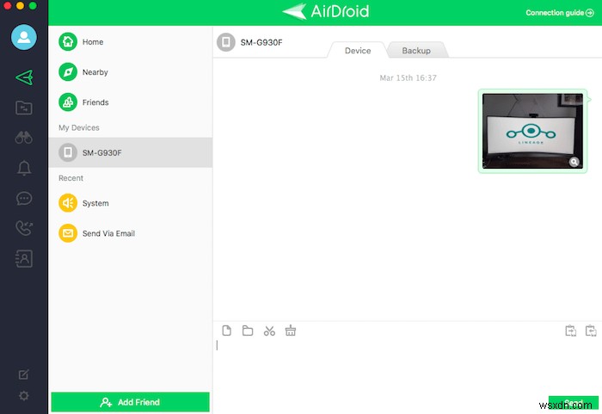The width and height of the screenshot is (602, 414).
Task: Click into the message text input area
Action: click(x=407, y=365)
